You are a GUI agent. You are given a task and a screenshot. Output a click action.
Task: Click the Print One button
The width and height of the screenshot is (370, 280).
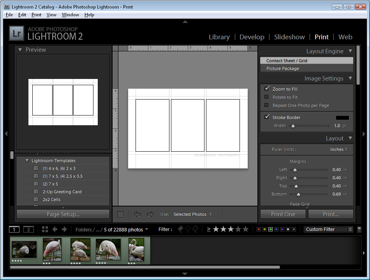click(283, 214)
